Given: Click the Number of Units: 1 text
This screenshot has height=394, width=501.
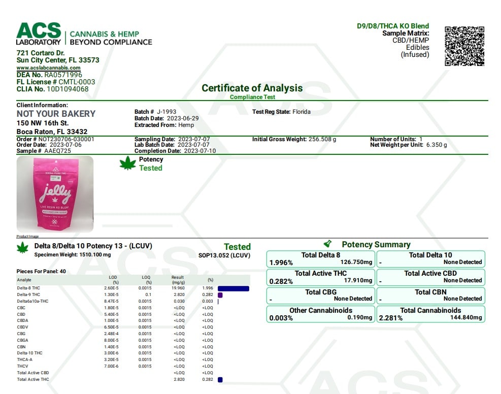Looking at the screenshot, I should (x=396, y=139).
